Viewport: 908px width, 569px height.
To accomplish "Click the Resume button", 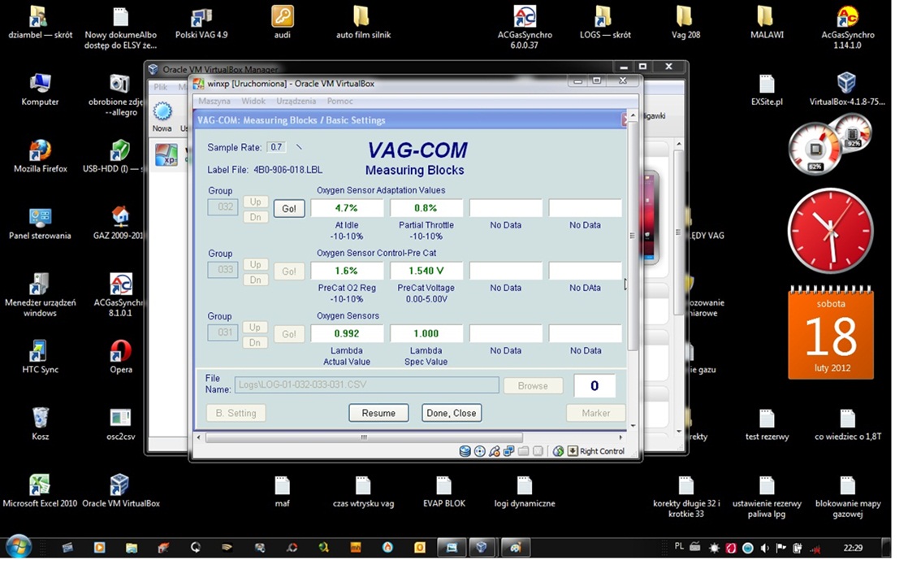I will click(x=378, y=413).
